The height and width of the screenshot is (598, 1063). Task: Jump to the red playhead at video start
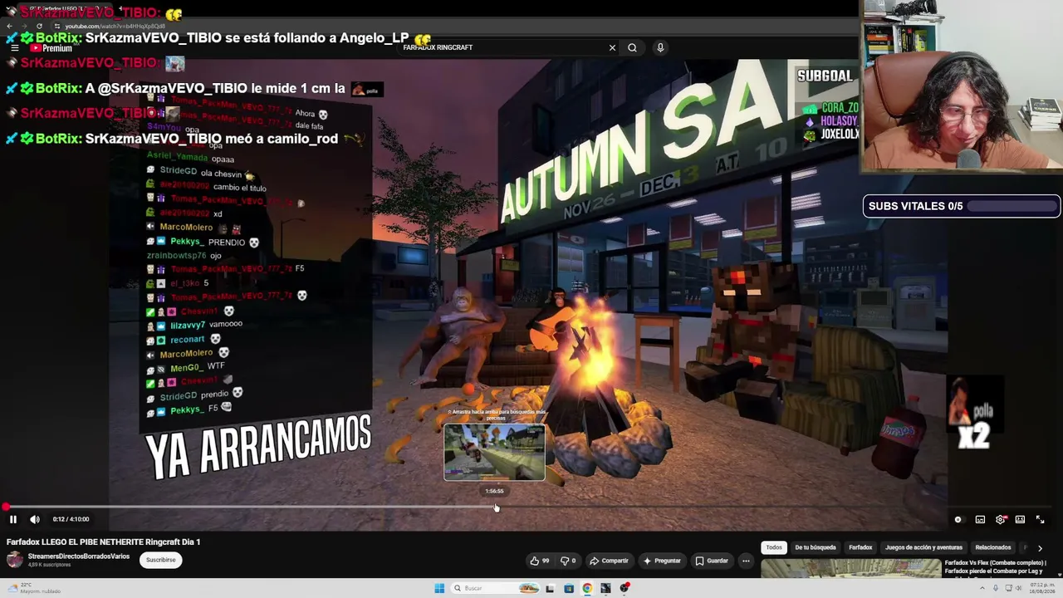click(6, 507)
